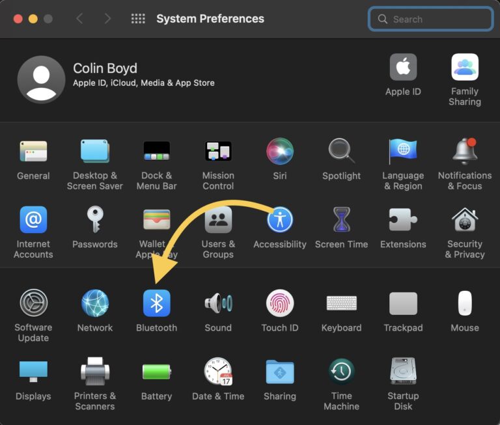Click the back navigation arrow

79,18
